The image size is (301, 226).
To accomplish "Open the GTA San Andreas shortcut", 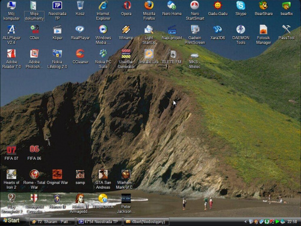I will (103, 180).
